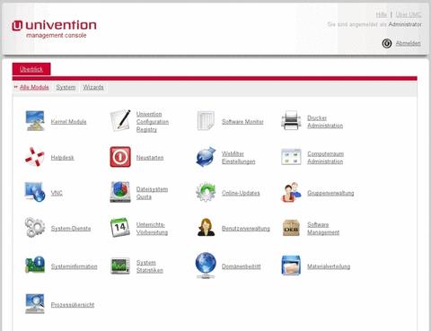Open the Prozessübersicht link
This screenshot has width=431, height=331.
73,305
